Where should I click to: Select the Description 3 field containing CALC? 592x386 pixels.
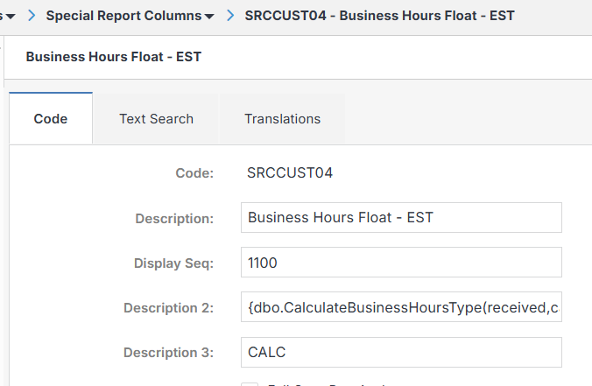tap(400, 353)
